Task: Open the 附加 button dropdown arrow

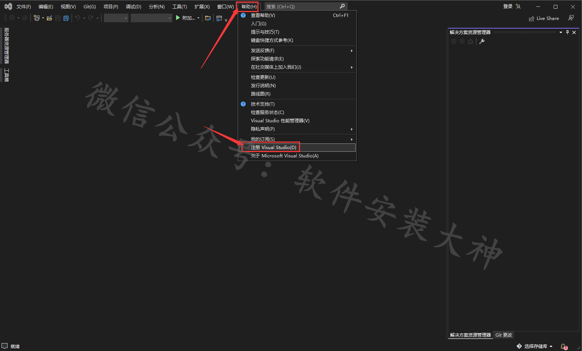Action: pos(198,18)
